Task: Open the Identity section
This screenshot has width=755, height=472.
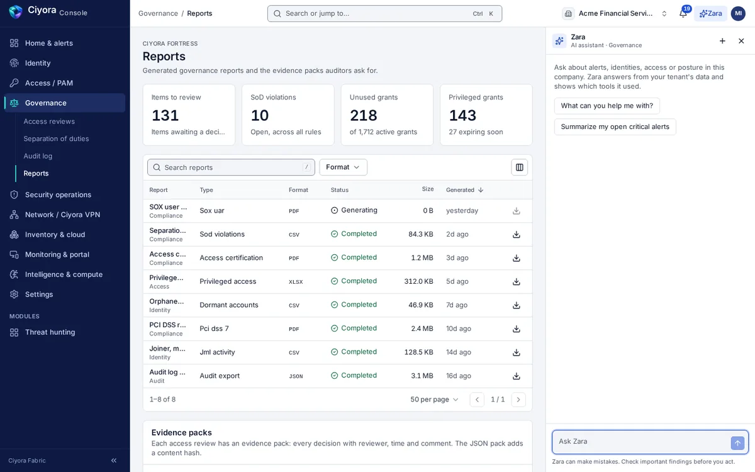Action: [65, 63]
